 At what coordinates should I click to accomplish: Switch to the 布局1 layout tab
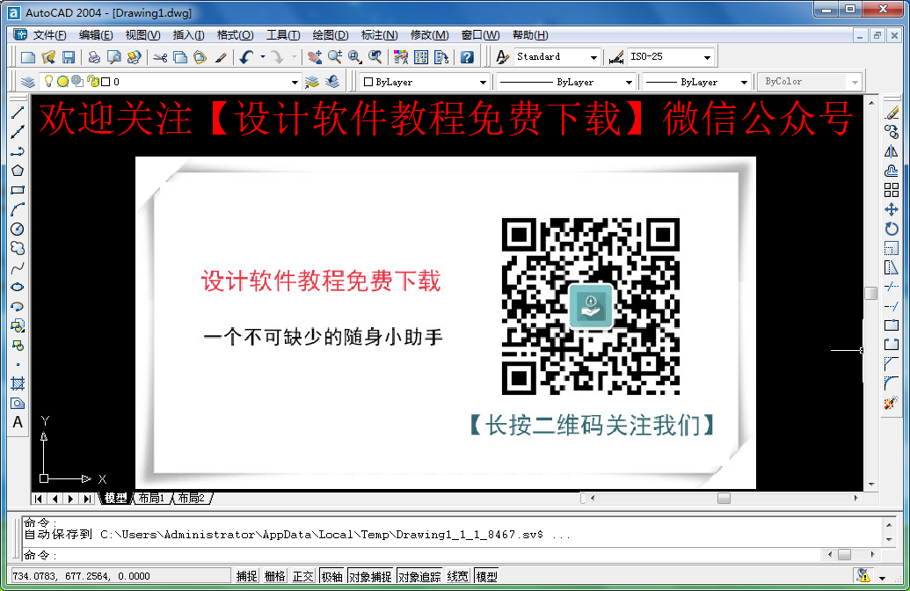coord(150,499)
